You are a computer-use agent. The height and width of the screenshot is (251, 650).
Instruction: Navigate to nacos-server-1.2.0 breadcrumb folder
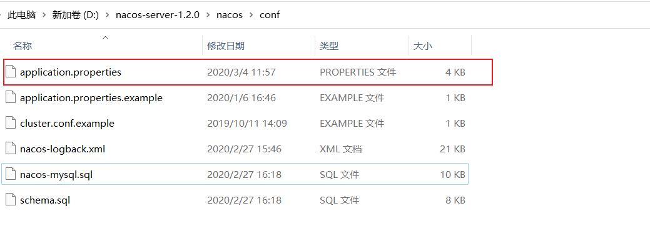[x=158, y=16]
